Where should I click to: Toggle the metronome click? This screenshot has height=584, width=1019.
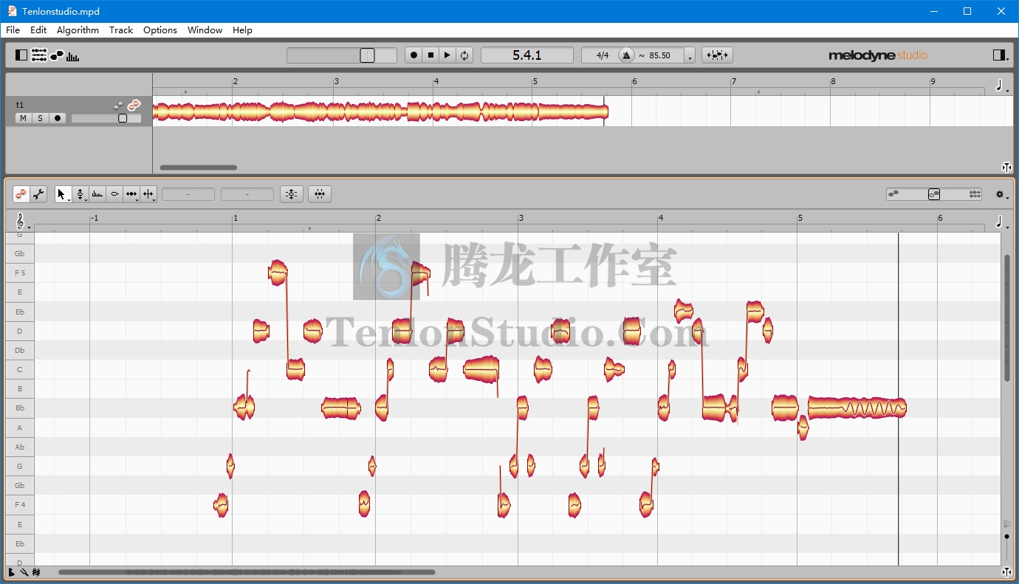coord(626,55)
